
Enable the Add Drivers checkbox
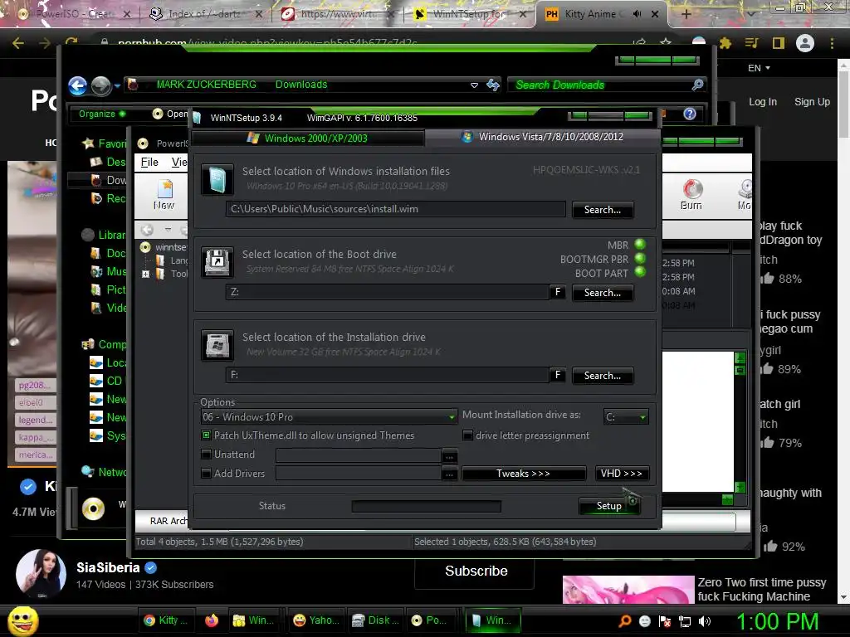pyautogui.click(x=206, y=473)
